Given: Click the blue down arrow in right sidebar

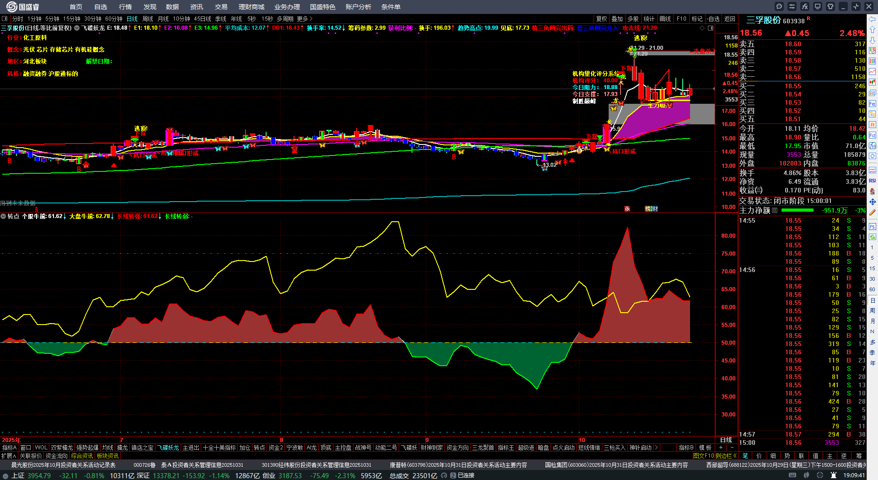Looking at the screenshot, I should click(873, 40).
